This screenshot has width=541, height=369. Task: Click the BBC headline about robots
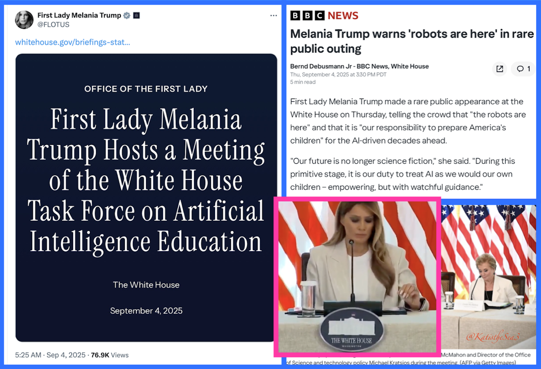coord(412,41)
